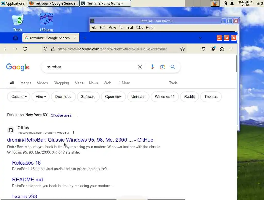Switch to Videos results tab
This screenshot has width=264, height=200.
tap(43, 83)
